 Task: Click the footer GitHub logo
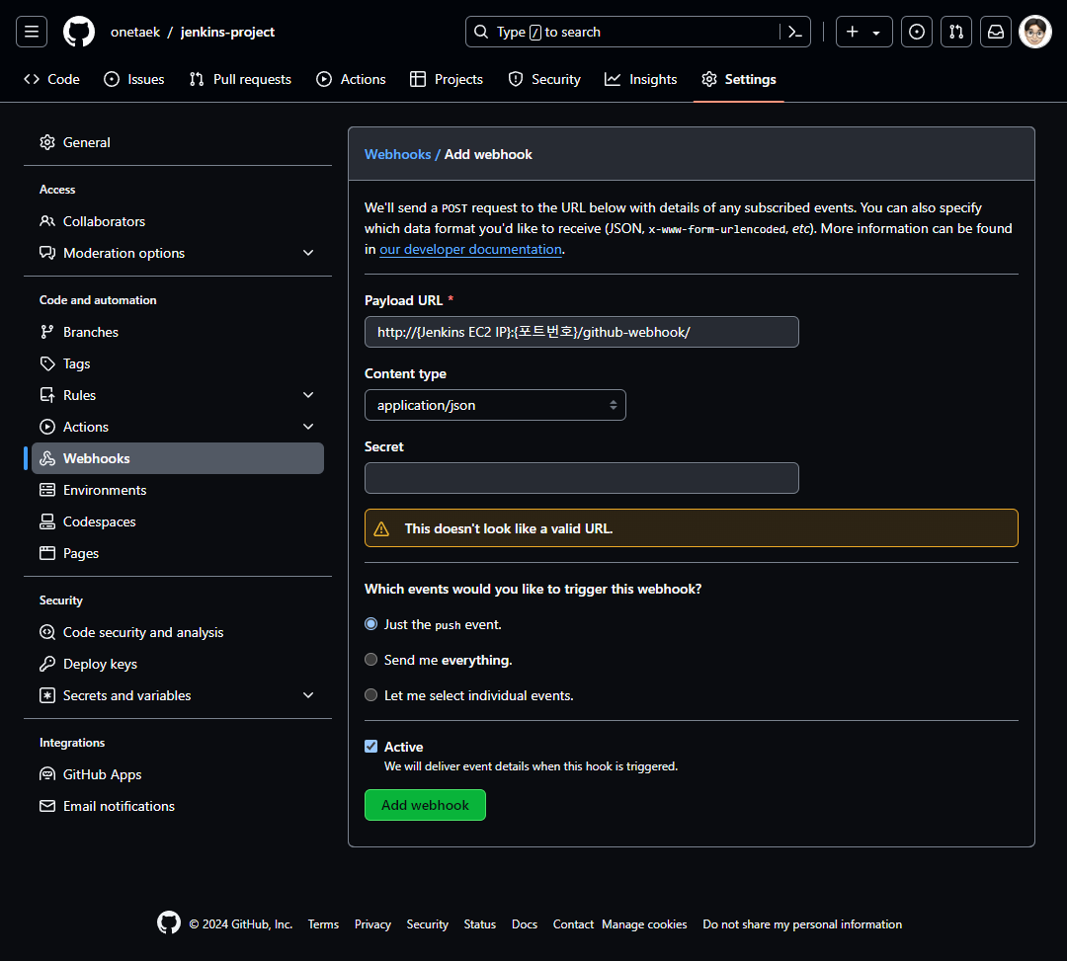click(x=169, y=922)
